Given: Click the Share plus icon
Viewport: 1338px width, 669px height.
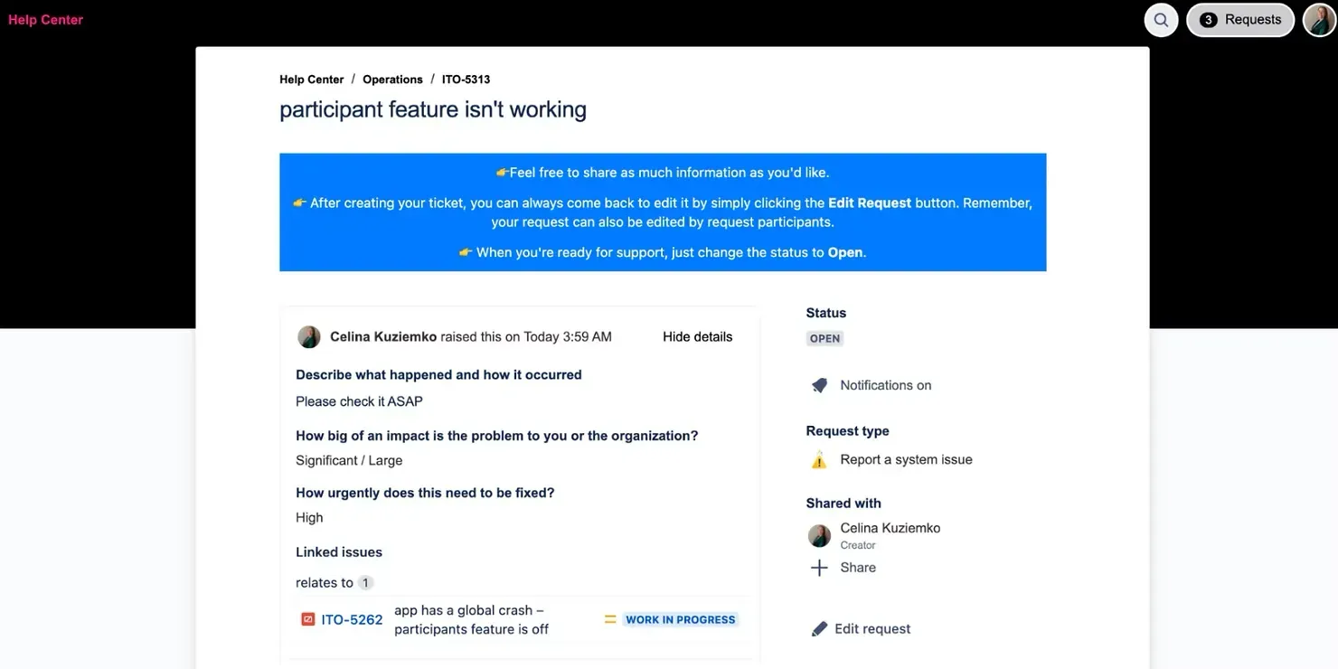Looking at the screenshot, I should pos(818,567).
